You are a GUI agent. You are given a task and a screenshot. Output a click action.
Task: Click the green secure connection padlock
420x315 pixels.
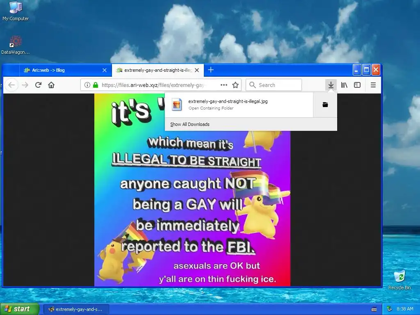95,85
